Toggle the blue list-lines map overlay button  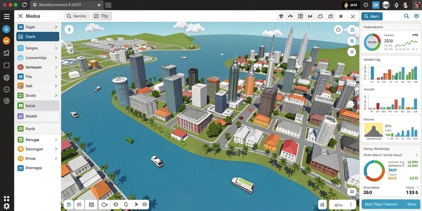(352, 41)
